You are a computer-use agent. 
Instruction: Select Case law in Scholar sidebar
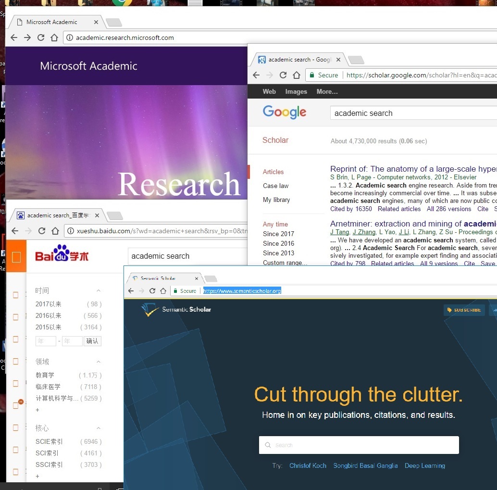point(275,186)
